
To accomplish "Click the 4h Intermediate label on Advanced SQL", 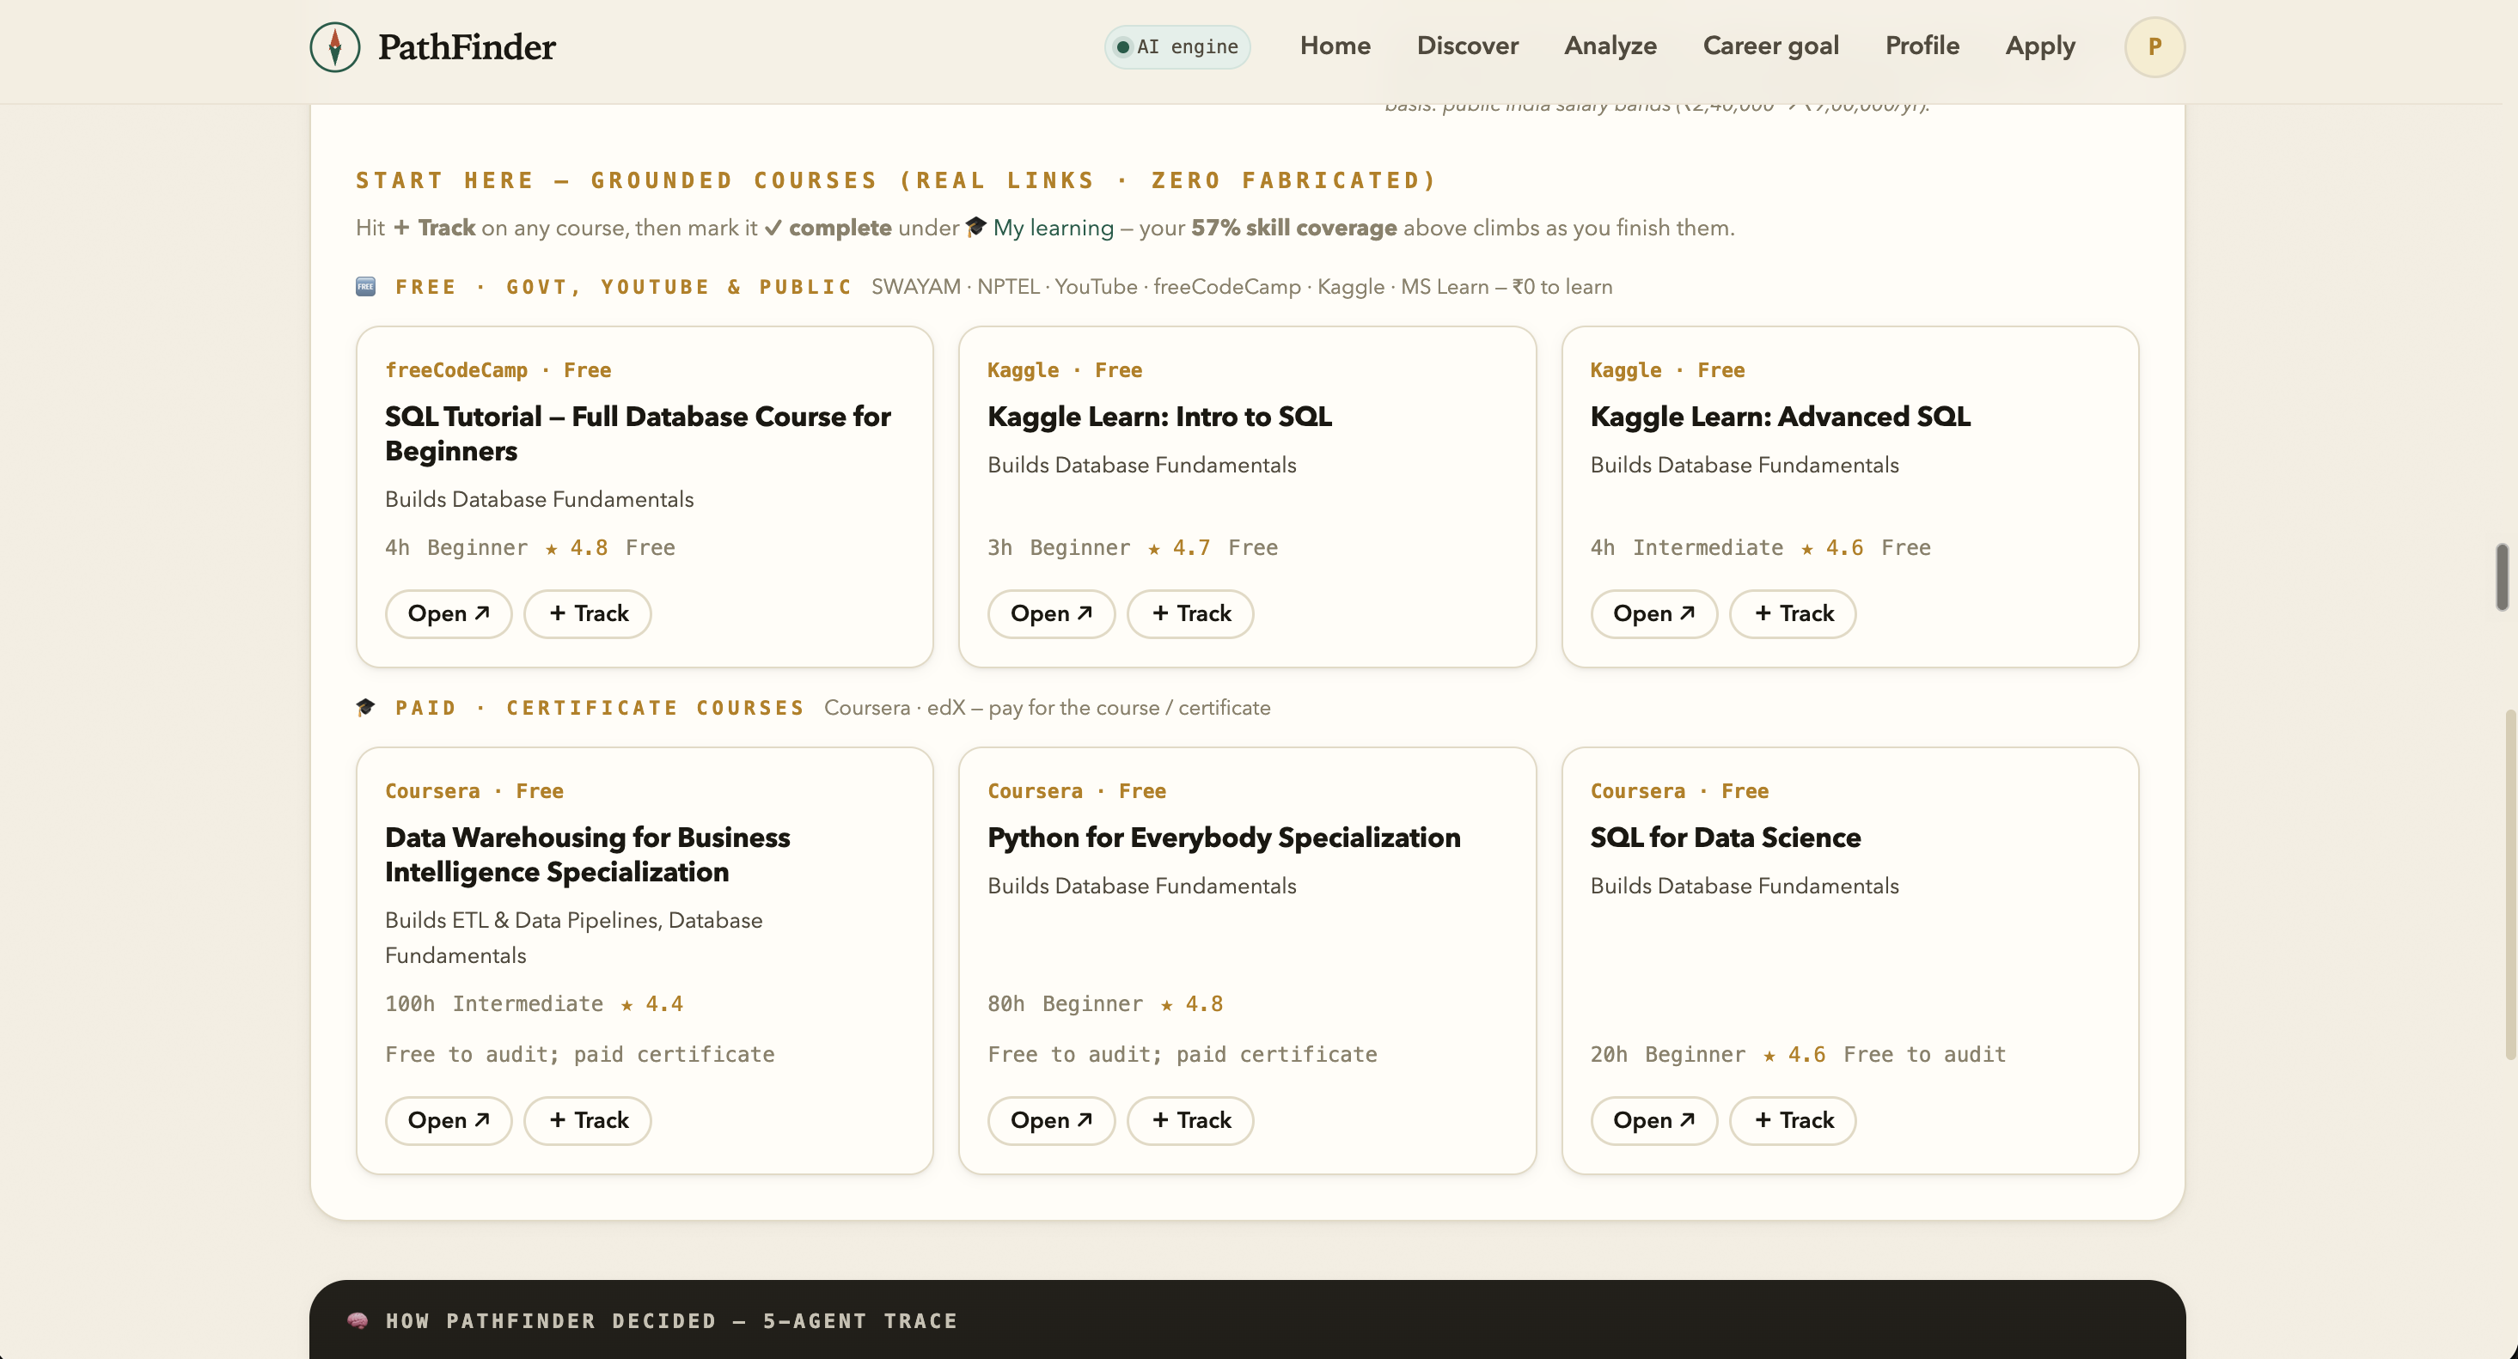I will 1686,548.
